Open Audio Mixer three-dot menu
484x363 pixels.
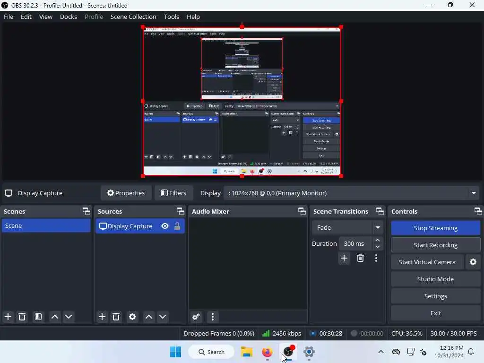213,317
